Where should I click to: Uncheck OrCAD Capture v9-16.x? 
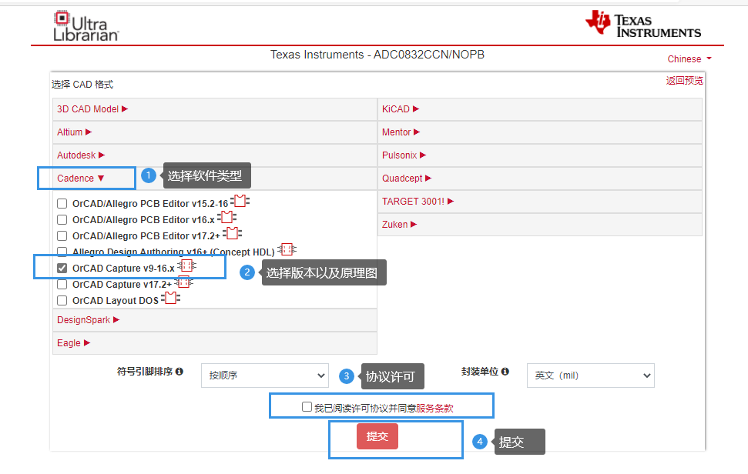point(62,266)
